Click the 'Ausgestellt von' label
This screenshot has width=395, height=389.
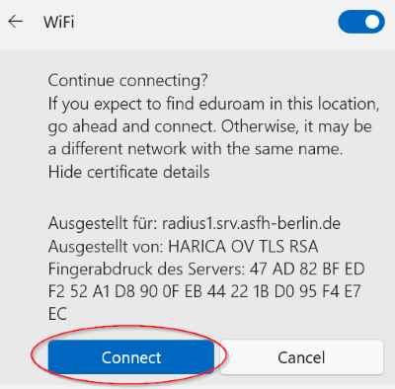coord(106,247)
